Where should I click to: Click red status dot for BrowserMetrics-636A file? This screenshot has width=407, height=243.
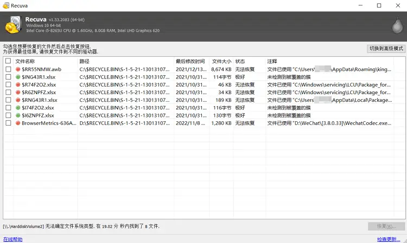pyautogui.click(x=18, y=123)
